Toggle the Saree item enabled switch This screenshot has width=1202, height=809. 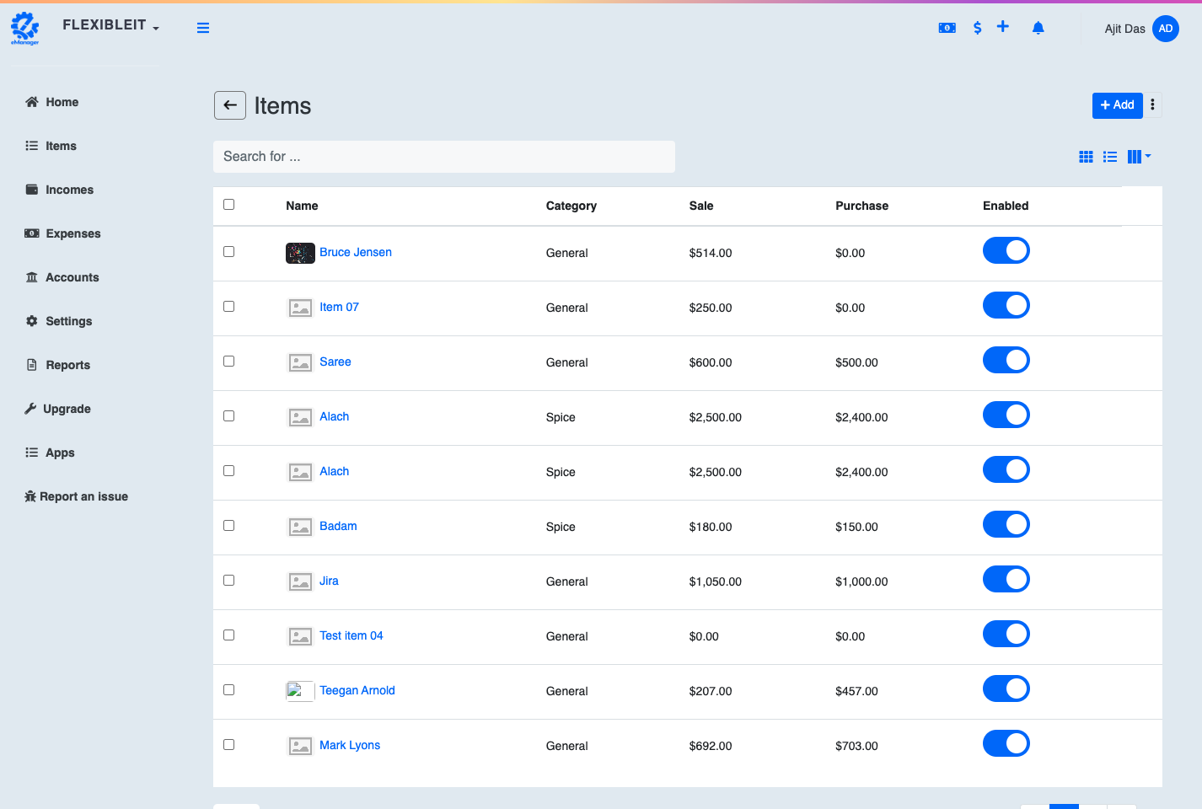pos(1006,361)
